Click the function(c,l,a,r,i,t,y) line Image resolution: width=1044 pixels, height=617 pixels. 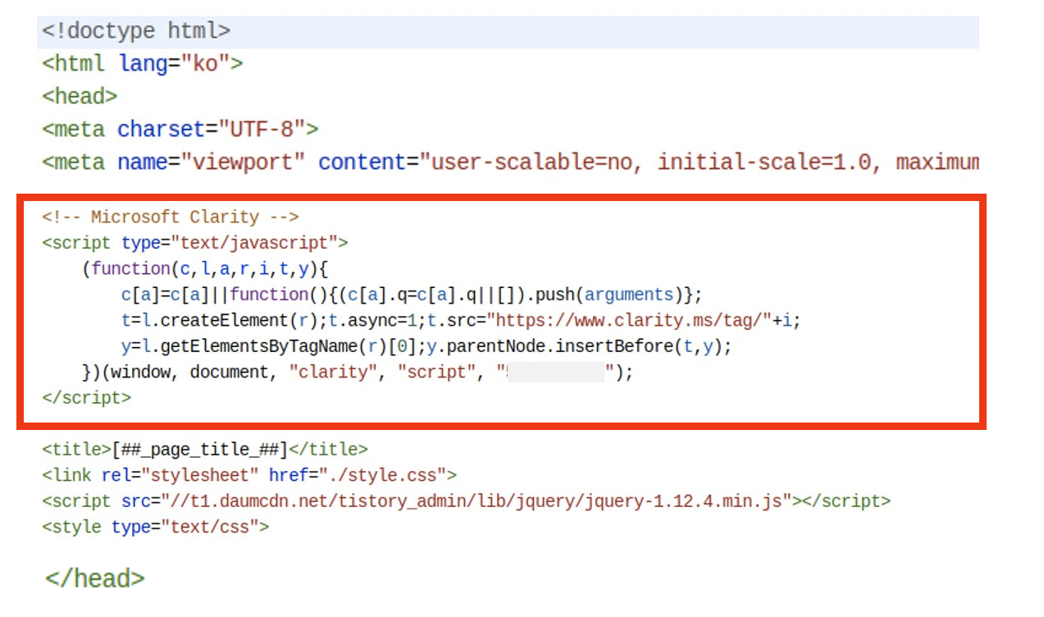(x=205, y=268)
